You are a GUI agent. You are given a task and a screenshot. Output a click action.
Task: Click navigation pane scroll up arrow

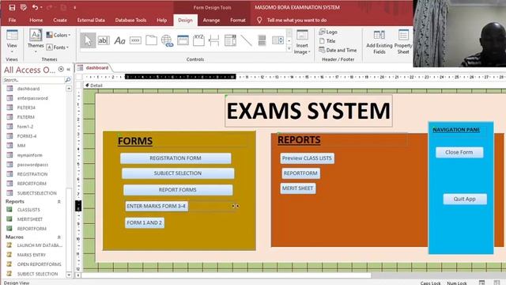pos(69,89)
